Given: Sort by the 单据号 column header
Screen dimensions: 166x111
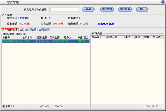Looking at the screenshot, I should (x=11, y=38).
